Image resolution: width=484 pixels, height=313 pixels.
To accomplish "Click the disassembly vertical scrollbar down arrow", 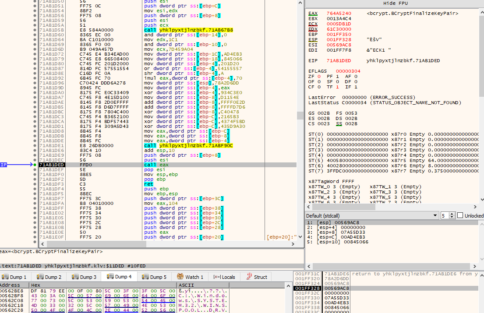I will coord(300,237).
